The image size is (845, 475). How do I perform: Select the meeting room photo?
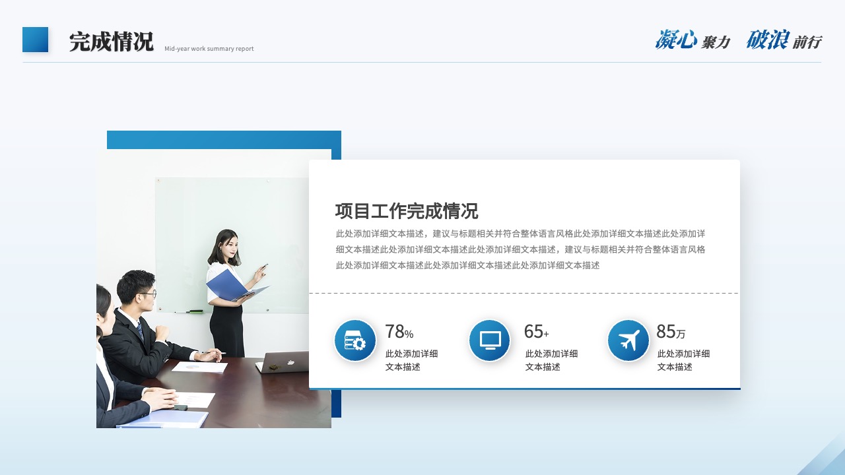pos(214,288)
